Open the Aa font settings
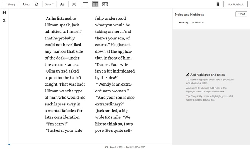The height and width of the screenshot is (149, 250). (x=62, y=4)
